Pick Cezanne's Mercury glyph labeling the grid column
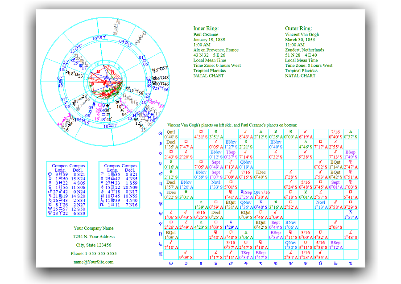 pyautogui.click(x=201, y=263)
